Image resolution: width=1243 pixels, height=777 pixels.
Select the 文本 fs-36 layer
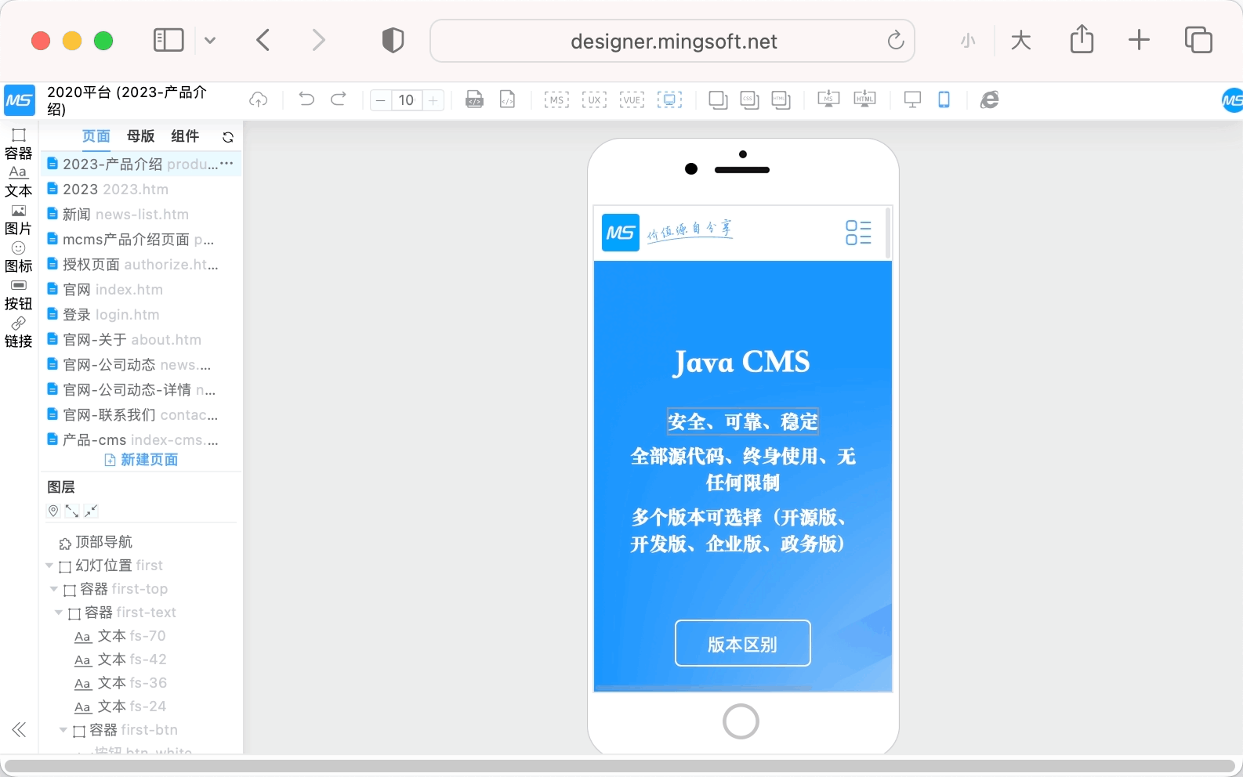121,683
